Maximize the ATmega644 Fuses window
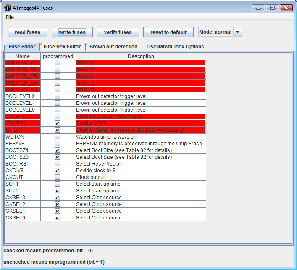This screenshot has height=270, width=297. pos(272,8)
